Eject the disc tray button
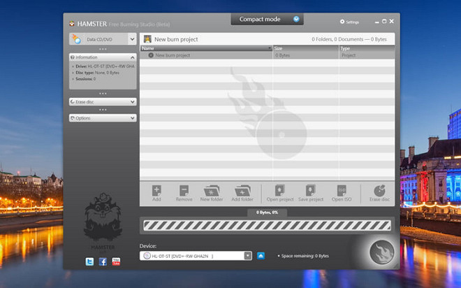461x288 pixels. [261, 256]
